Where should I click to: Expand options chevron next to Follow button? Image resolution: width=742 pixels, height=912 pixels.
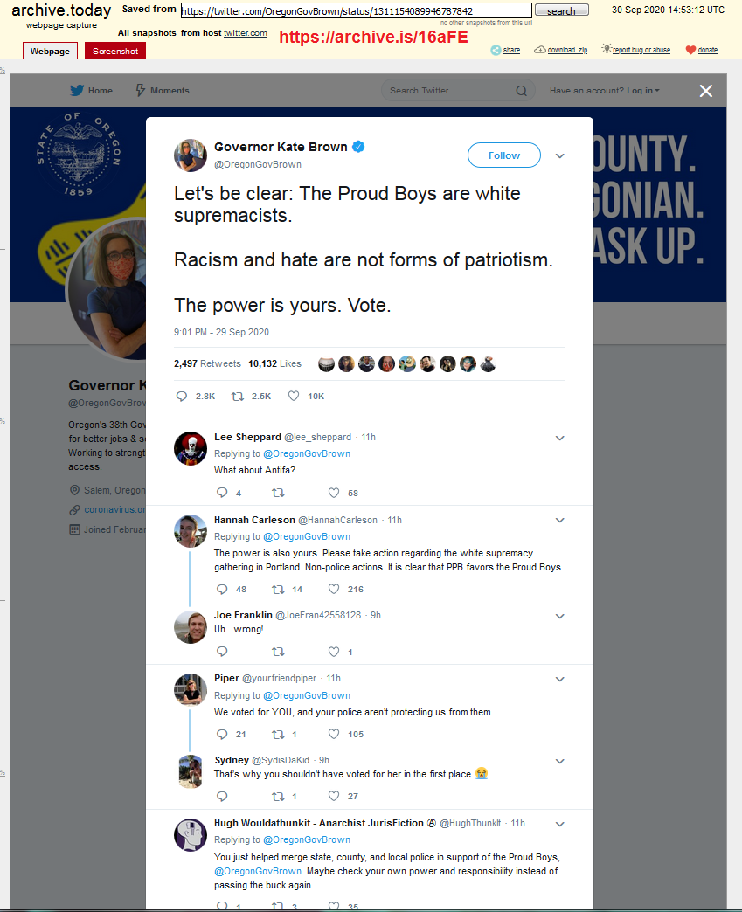560,156
